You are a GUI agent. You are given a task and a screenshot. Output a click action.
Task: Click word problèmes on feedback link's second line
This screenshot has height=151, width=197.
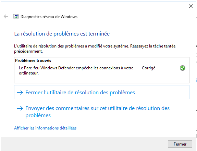tap(38, 115)
